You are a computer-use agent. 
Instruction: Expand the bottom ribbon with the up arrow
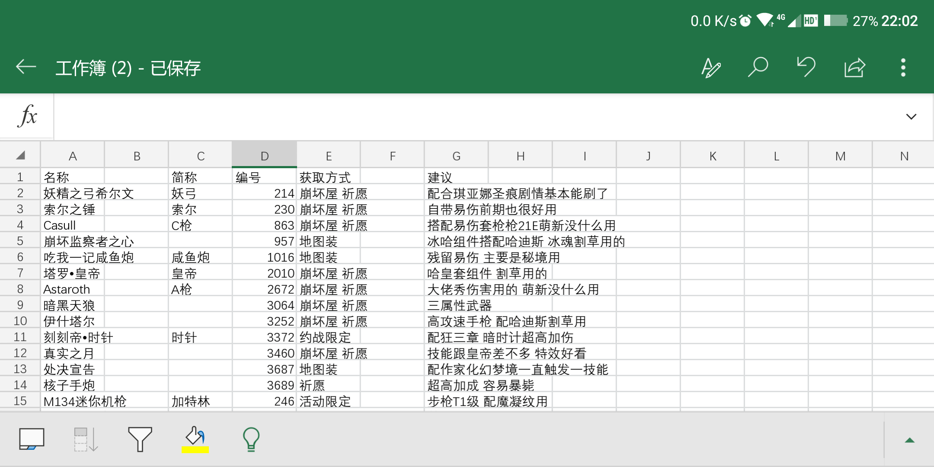coord(909,440)
